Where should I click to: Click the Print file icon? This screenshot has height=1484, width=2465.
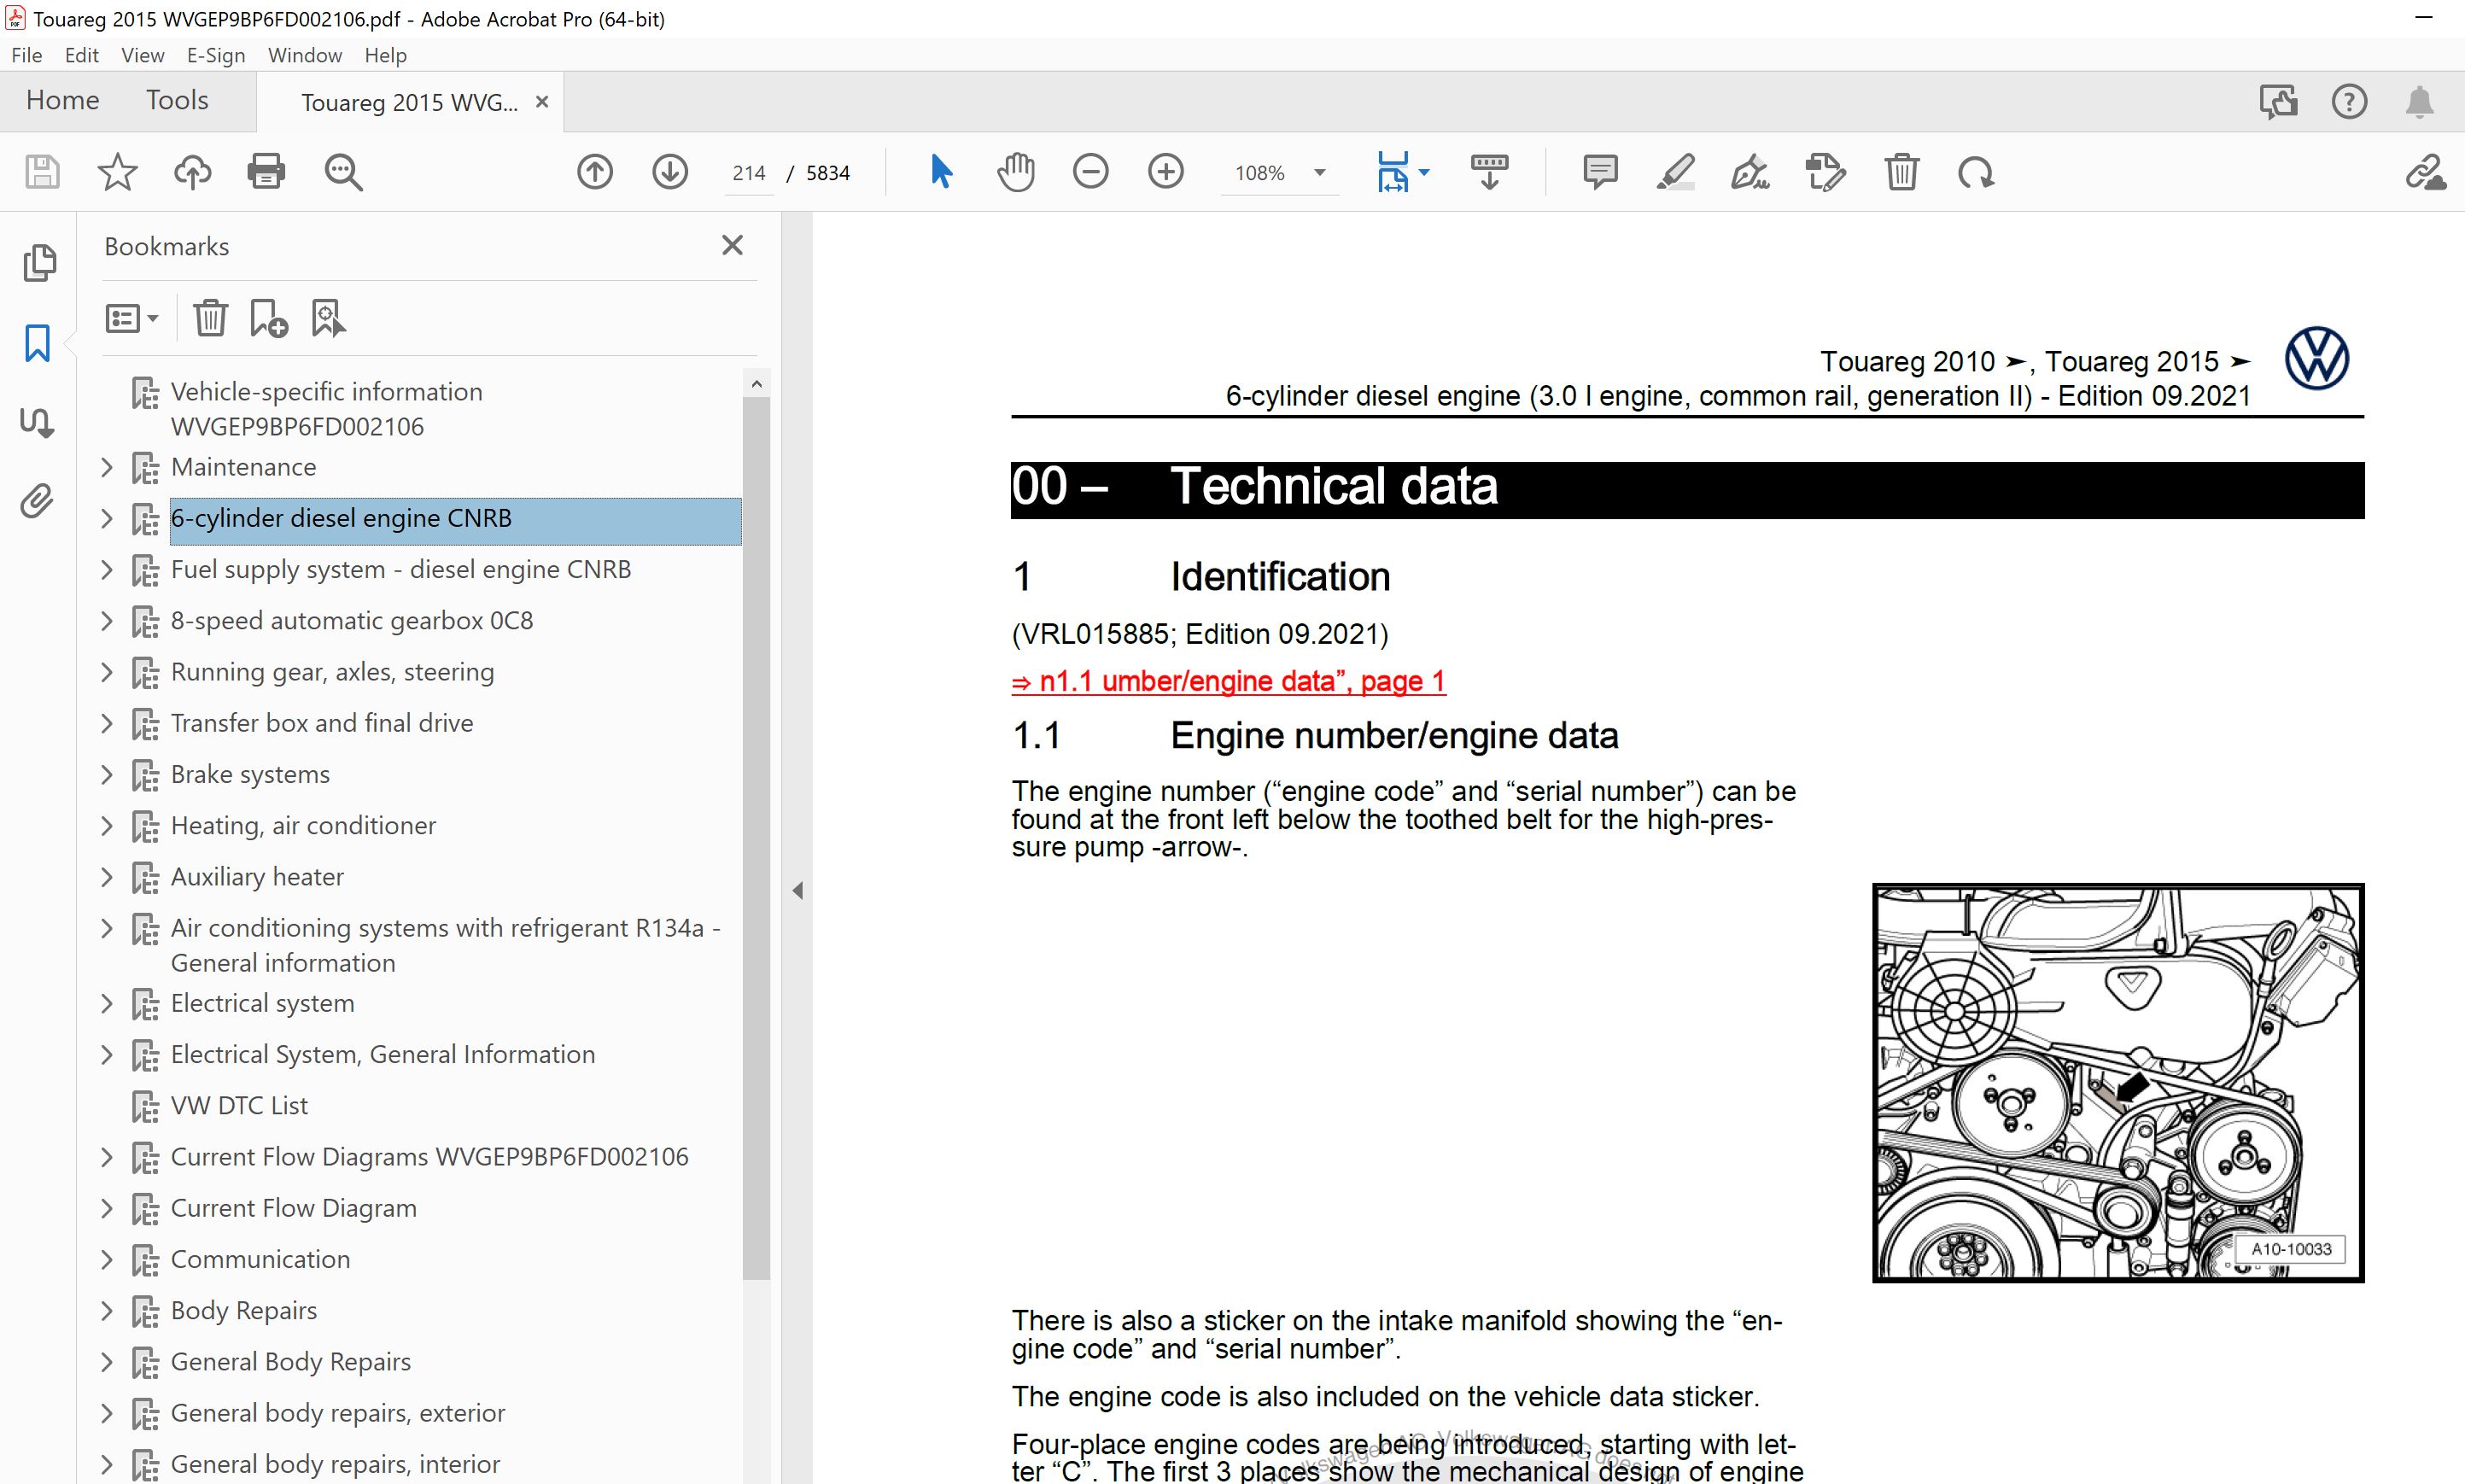pyautogui.click(x=266, y=172)
